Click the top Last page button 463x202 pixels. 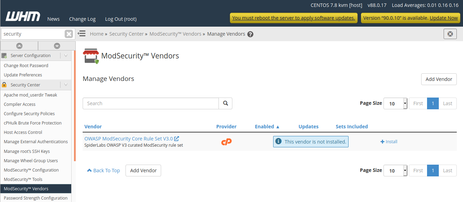448,103
